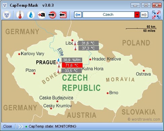Click Close in the status bar
Viewport: 164px width, 131px height.
(7, 126)
